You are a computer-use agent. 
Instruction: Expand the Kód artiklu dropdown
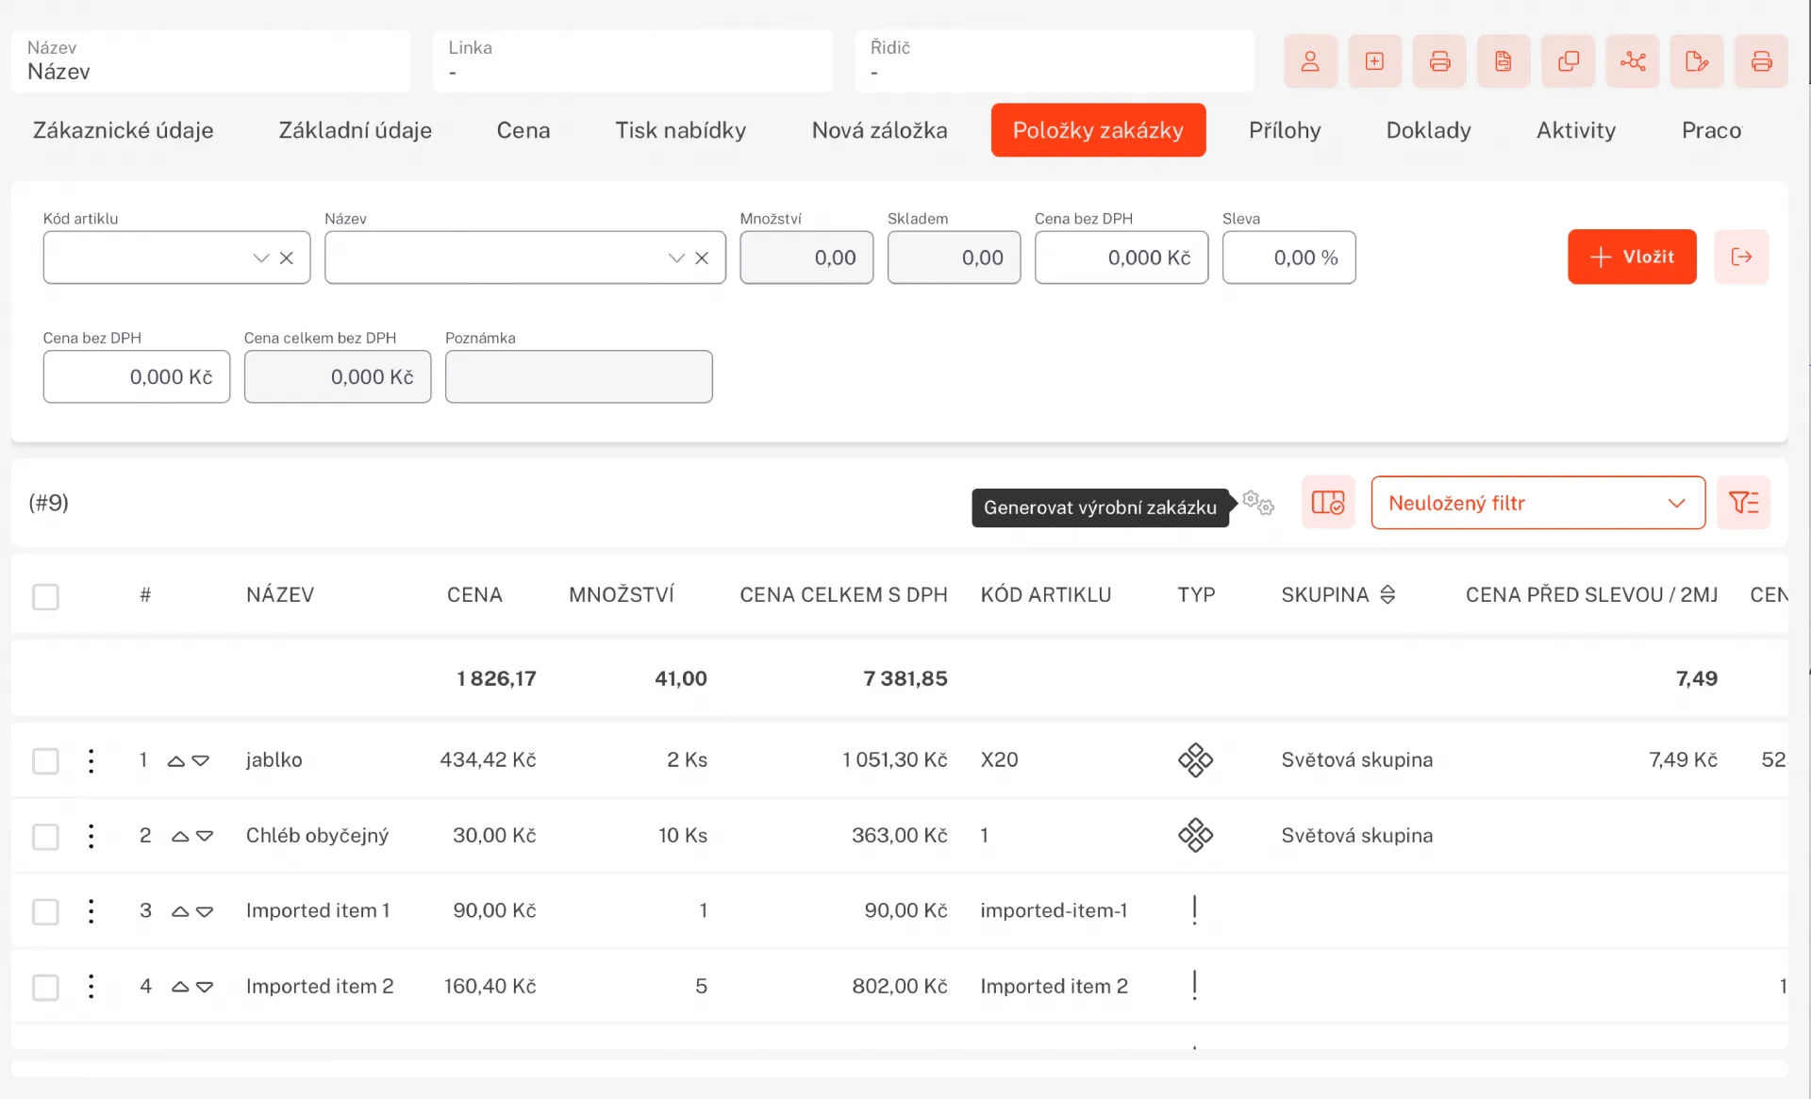point(261,258)
